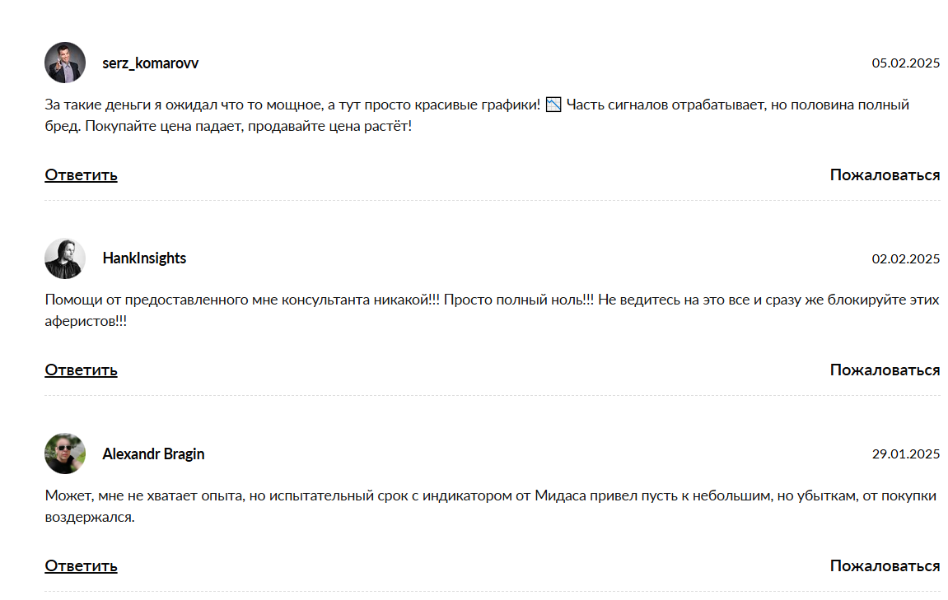Reply to serz_komarovv's review via Ответить
948x600 pixels.
pos(81,174)
